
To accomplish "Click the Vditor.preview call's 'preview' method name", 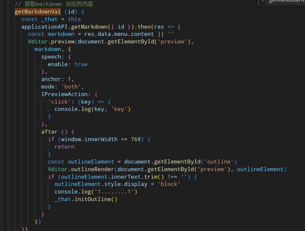I will [63, 42].
